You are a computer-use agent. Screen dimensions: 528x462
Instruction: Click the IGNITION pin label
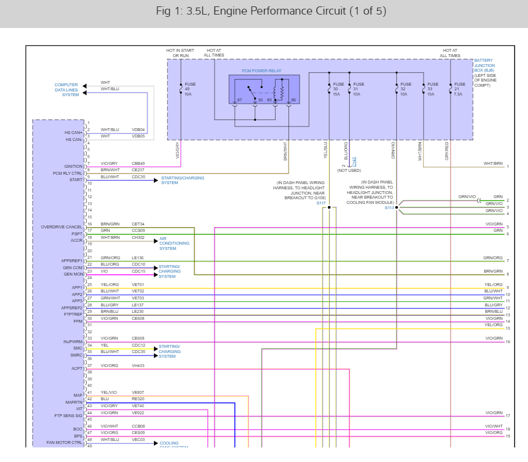point(73,167)
